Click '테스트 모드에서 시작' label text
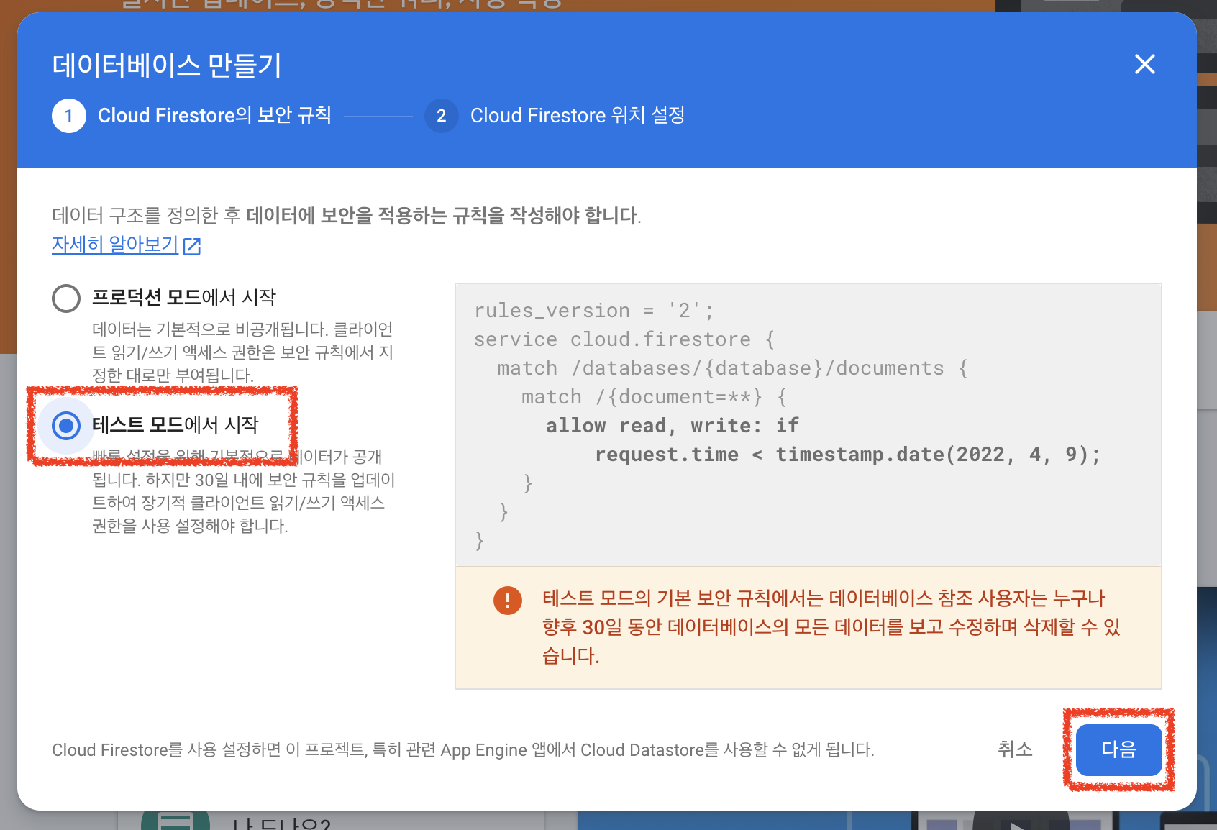The width and height of the screenshot is (1217, 830). tap(176, 424)
